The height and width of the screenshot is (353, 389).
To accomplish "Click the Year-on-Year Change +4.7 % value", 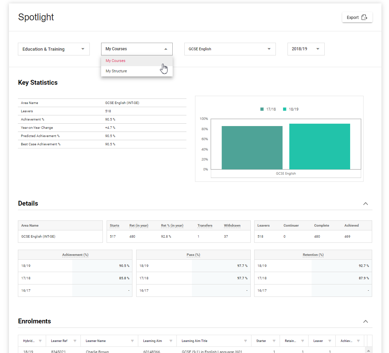I will pyautogui.click(x=110, y=128).
